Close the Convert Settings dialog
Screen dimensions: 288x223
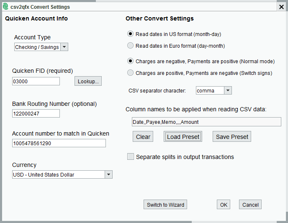coord(281,7)
